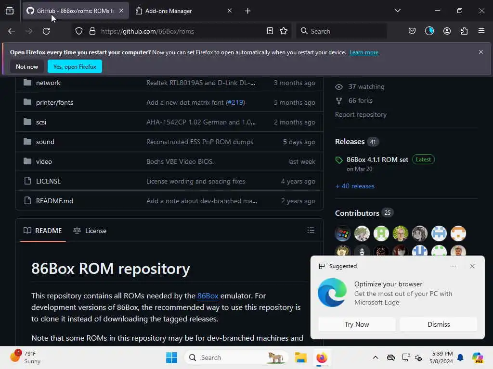Show hidden system tray icons

pyautogui.click(x=376, y=357)
